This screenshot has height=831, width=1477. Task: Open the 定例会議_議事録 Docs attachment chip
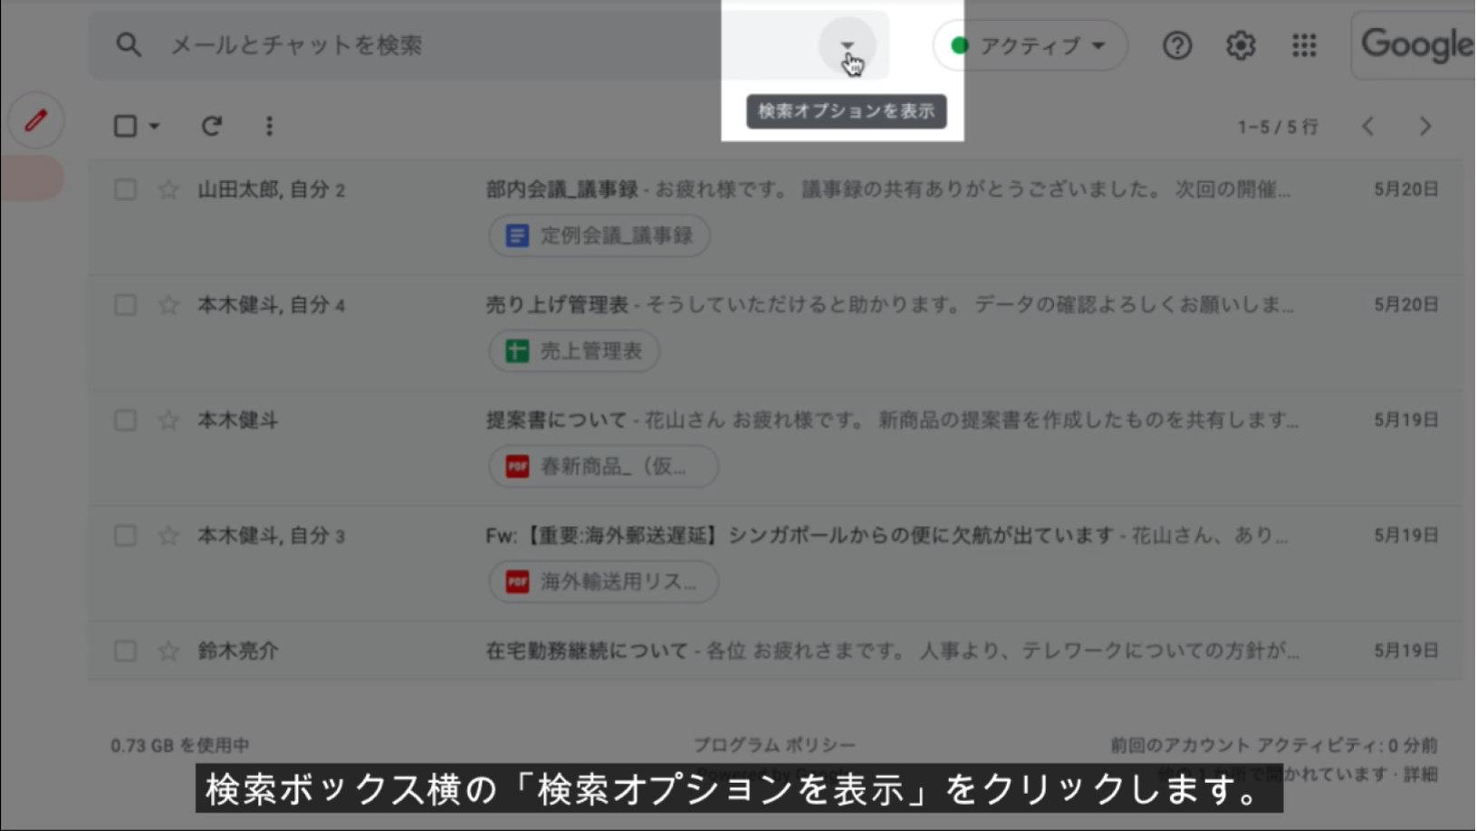tap(599, 235)
